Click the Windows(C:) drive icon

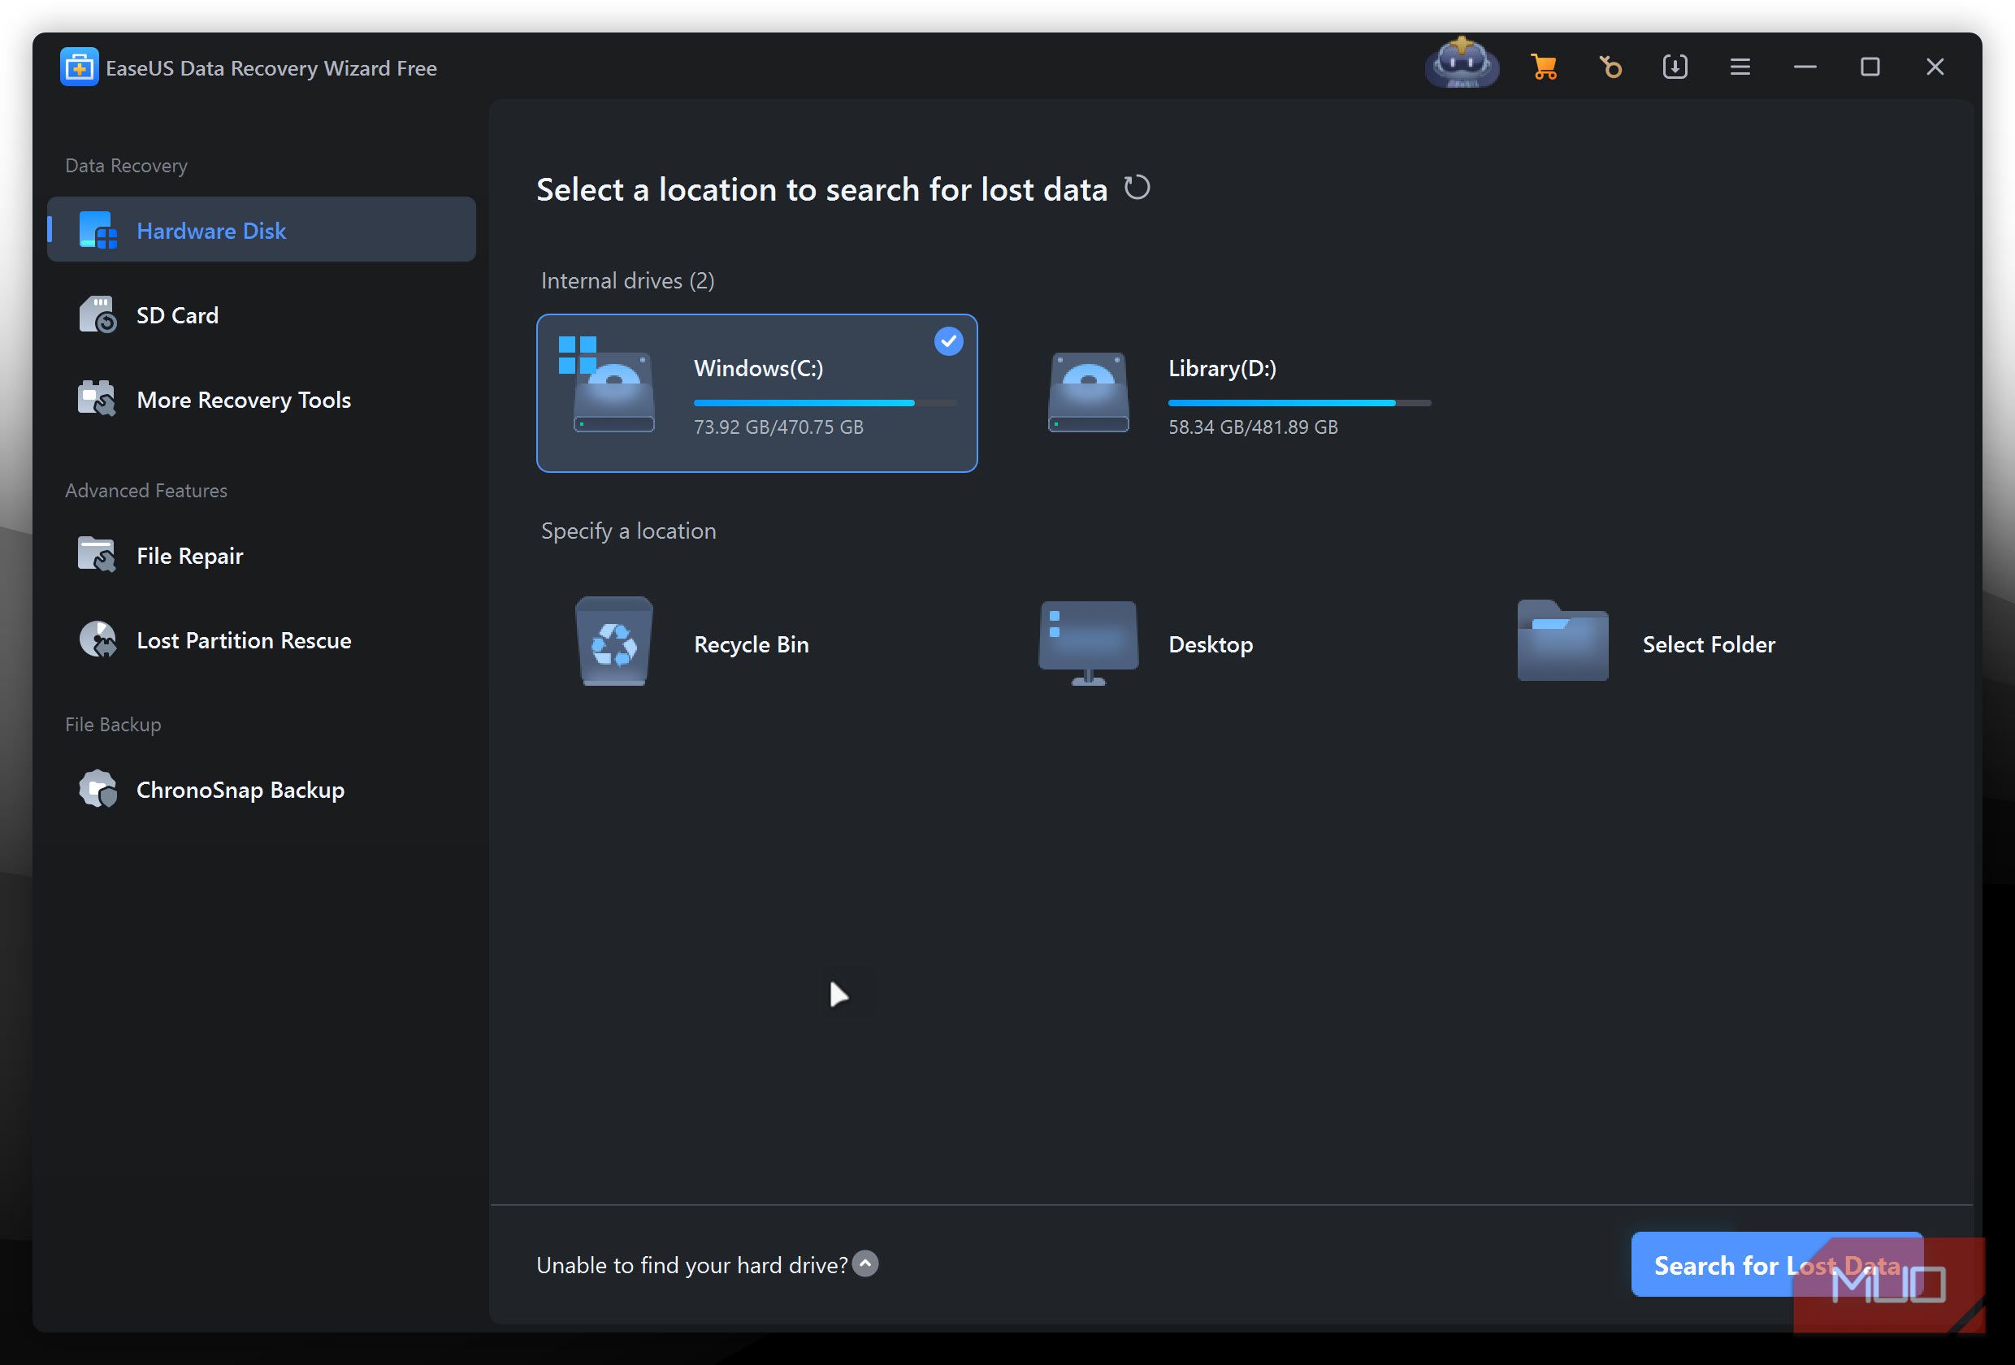[606, 384]
